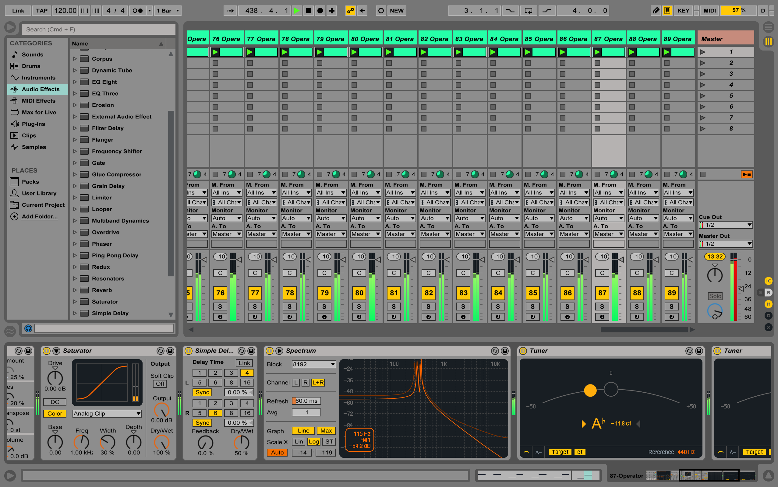This screenshot has height=487, width=778.
Task: Save the Saturator device preset
Action: (x=170, y=351)
